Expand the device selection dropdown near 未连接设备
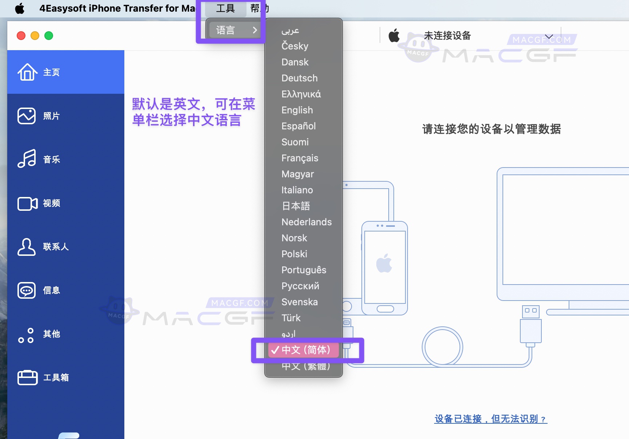Image resolution: width=629 pixels, height=439 pixels. (x=548, y=36)
